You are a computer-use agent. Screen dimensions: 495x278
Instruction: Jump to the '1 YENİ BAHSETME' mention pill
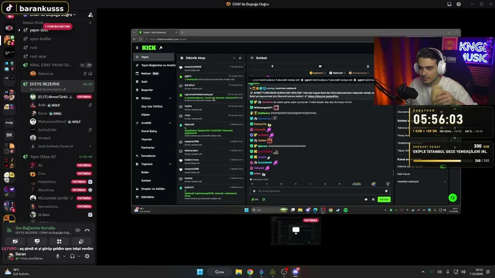click(57, 27)
